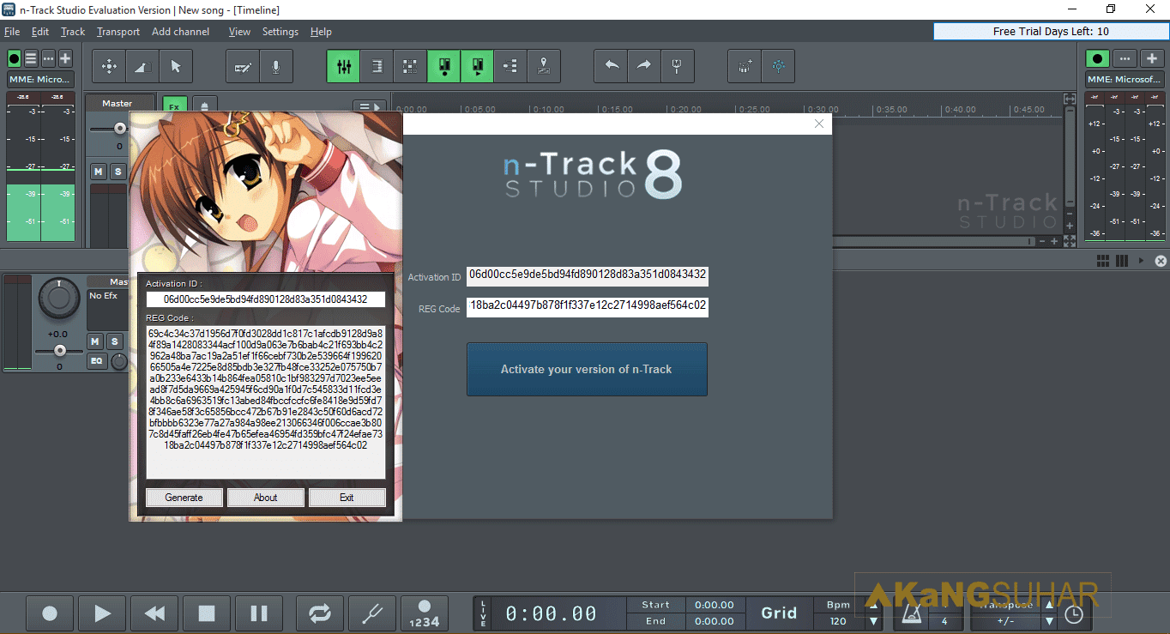The image size is (1170, 634).
Task: Toggle the green mixer faders icon
Action: click(x=343, y=66)
